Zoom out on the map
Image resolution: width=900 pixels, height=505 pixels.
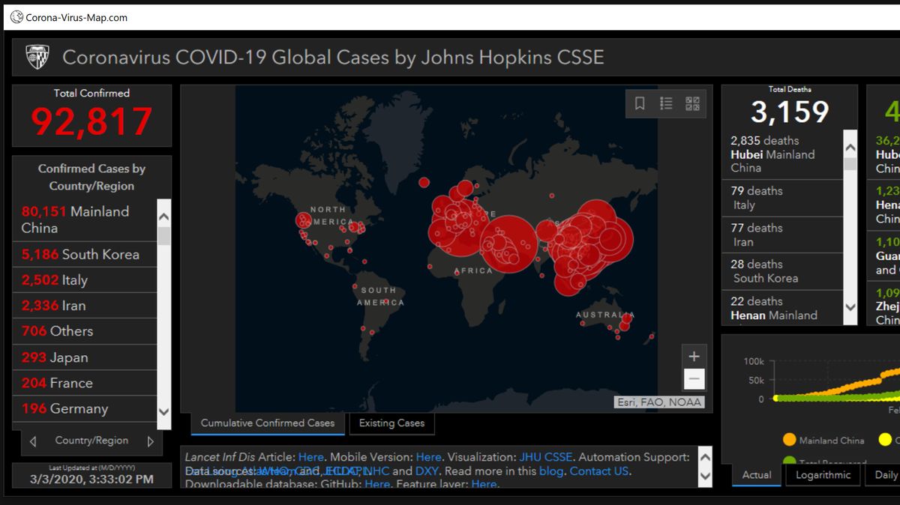tap(694, 379)
